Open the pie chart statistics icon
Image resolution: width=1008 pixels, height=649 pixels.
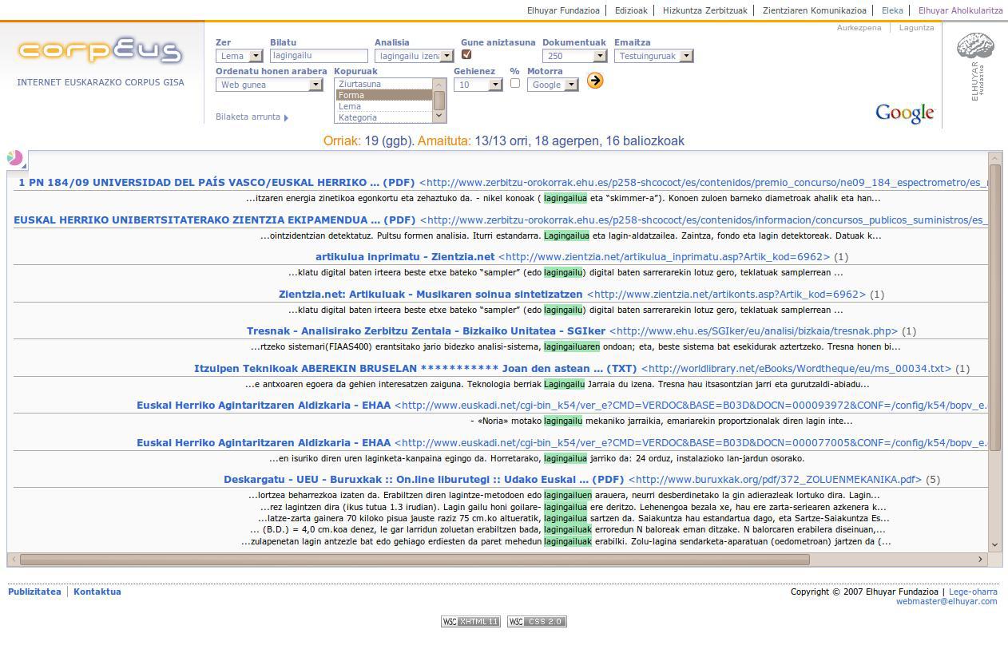click(x=14, y=158)
